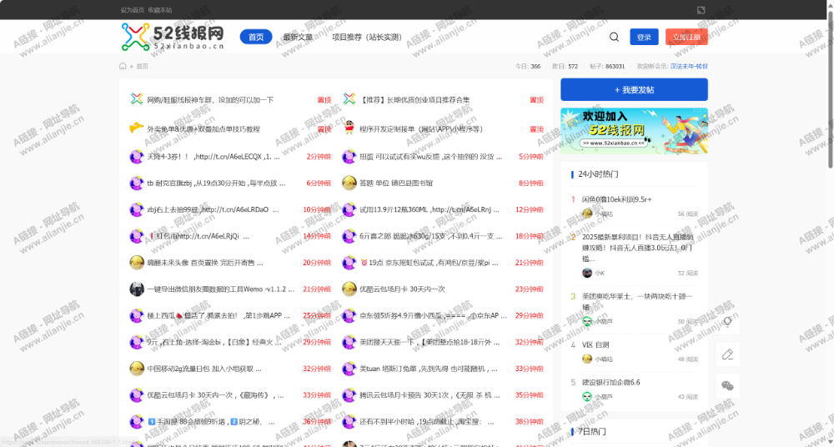Click avatar beside 天降4-3券 post
The width and height of the screenshot is (834, 447).
click(x=137, y=157)
